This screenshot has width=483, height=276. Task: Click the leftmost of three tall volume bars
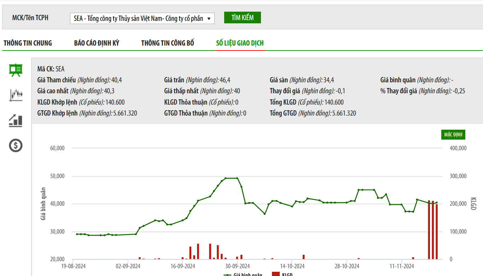[429, 230]
